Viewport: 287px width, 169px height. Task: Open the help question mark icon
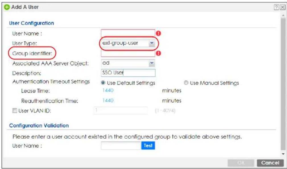coord(276,7)
